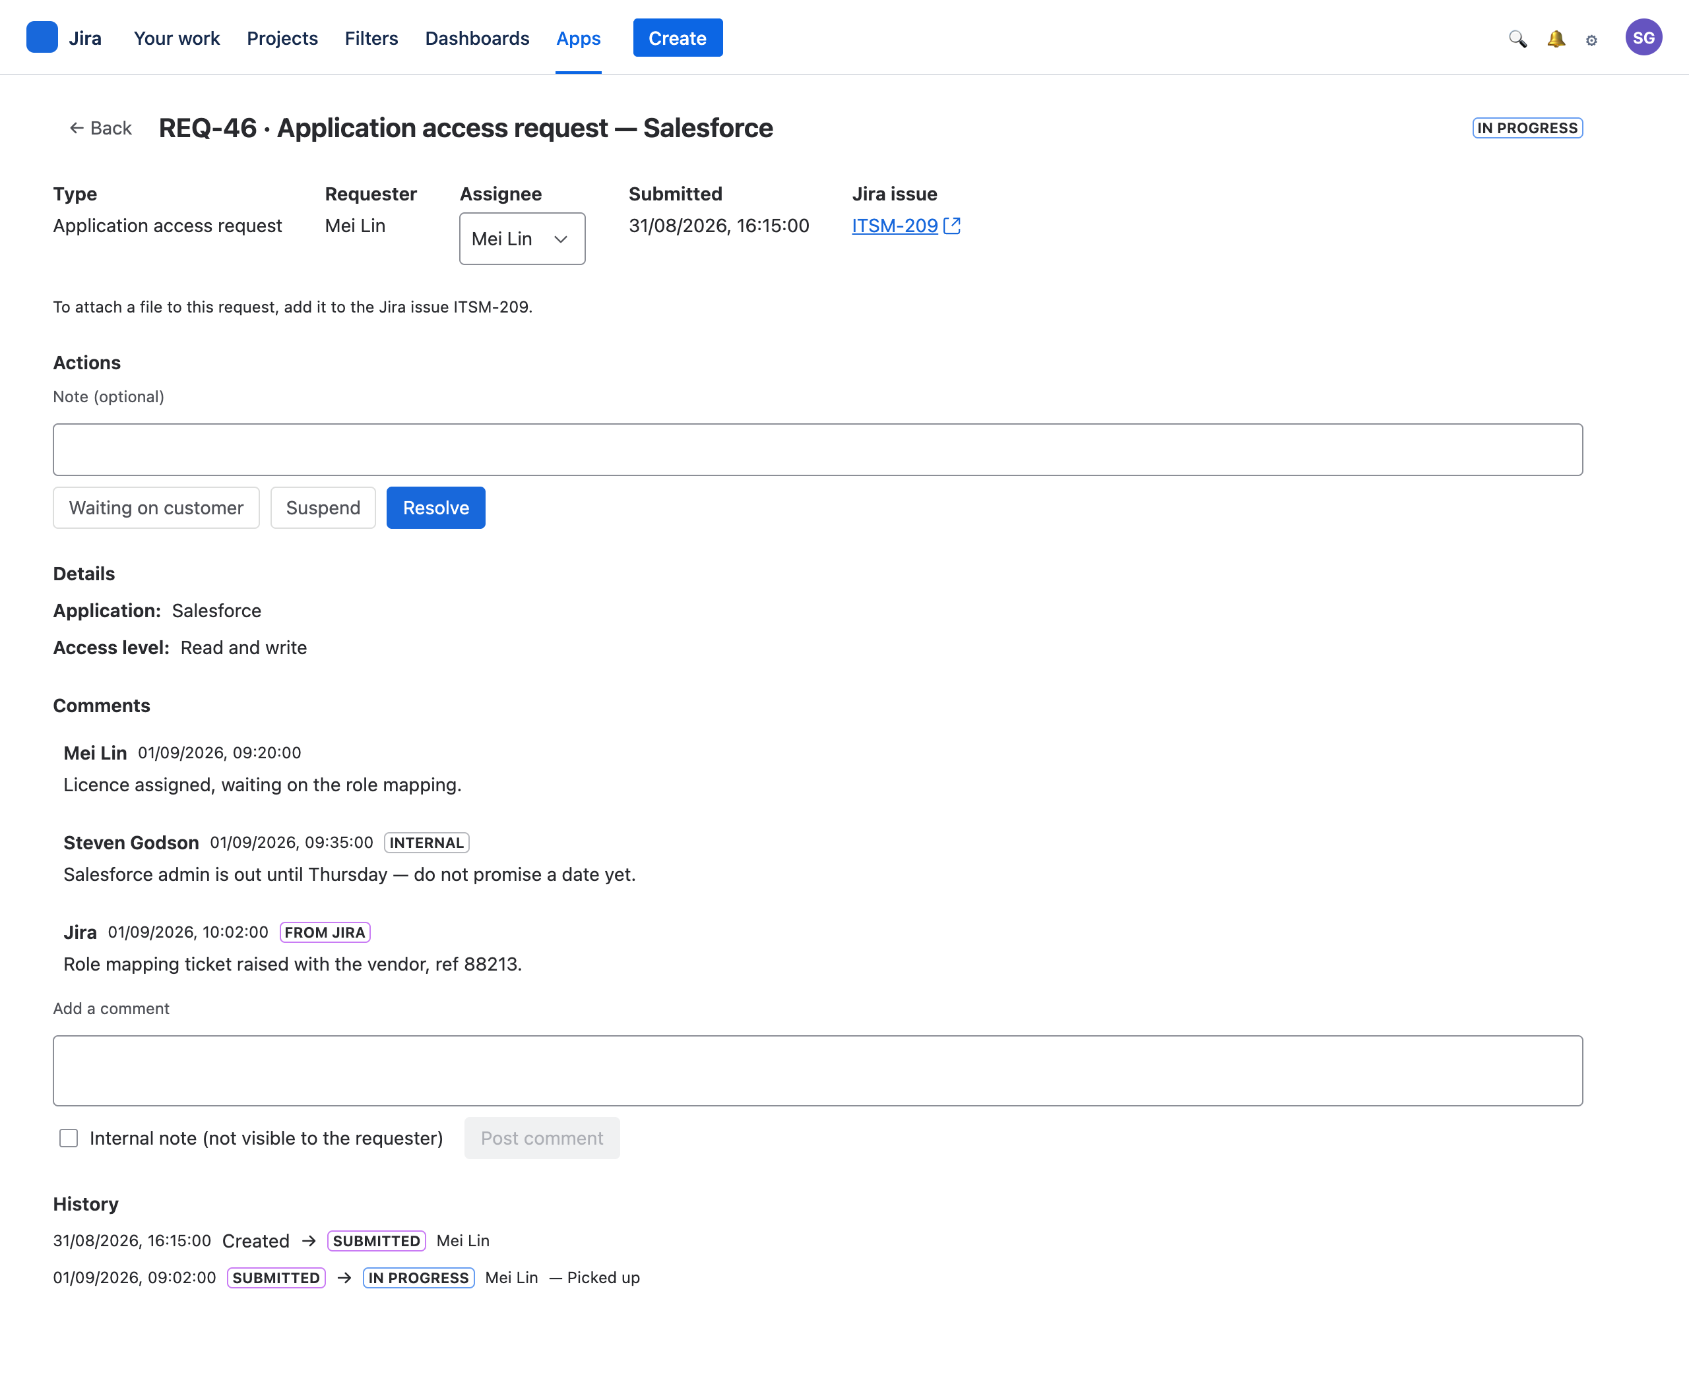Click the Internal note checkbox label text
Image resolution: width=1689 pixels, height=1386 pixels.
[x=266, y=1139]
